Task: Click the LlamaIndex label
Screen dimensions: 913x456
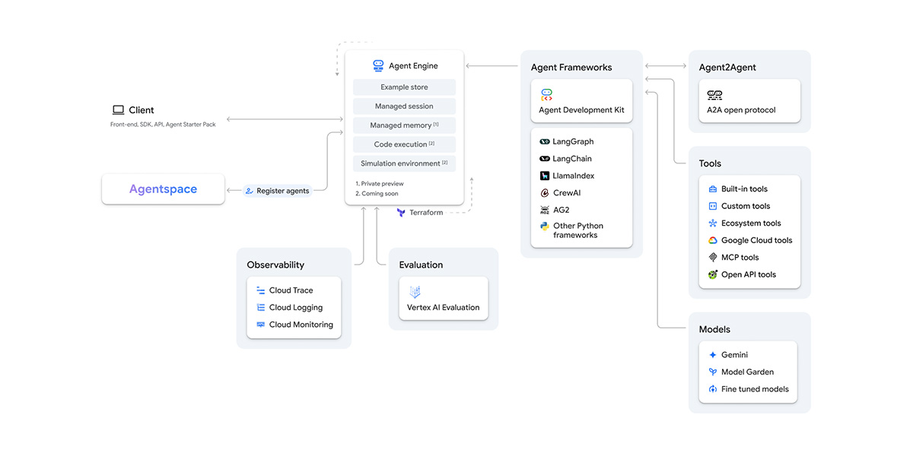Action: click(x=574, y=176)
